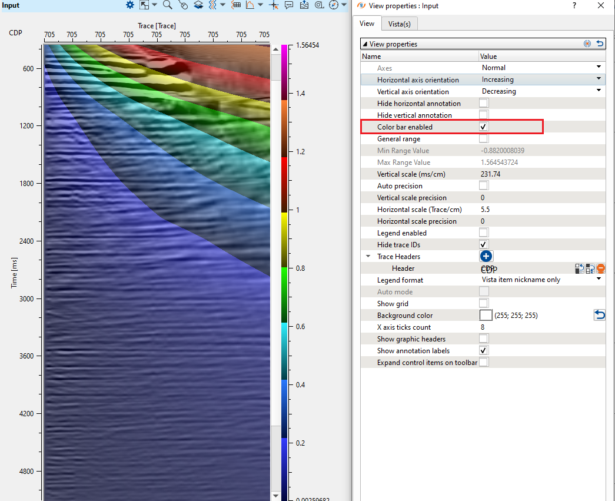
Task: Enable the Show grid checkbox
Action: [484, 303]
